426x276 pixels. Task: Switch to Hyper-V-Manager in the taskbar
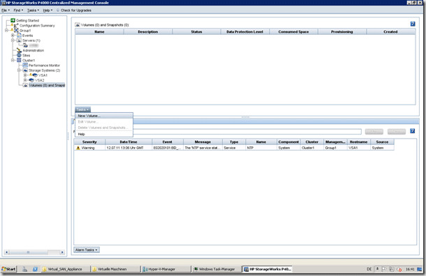[x=166, y=269]
